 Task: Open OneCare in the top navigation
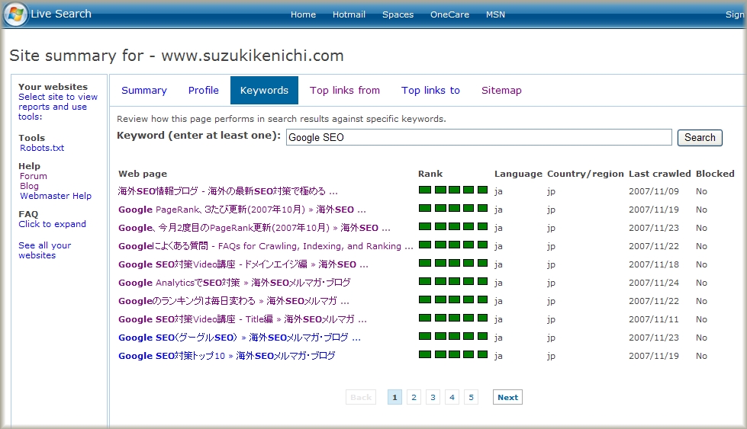point(449,14)
